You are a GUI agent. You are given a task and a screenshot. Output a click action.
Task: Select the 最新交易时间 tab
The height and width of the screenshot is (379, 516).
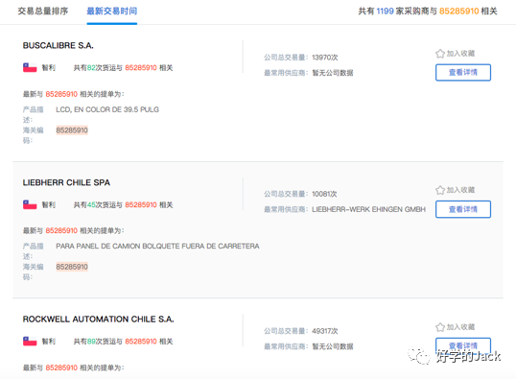[x=112, y=12]
